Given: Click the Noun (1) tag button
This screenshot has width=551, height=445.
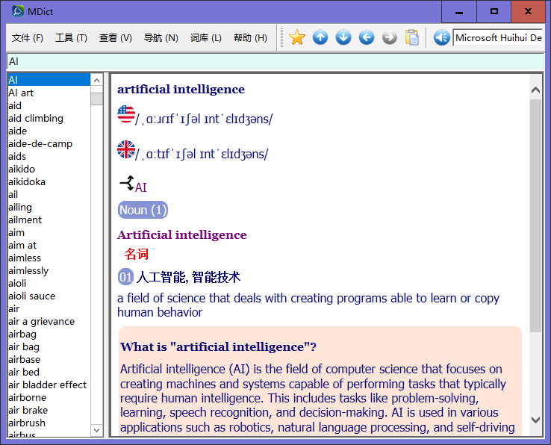Looking at the screenshot, I should (x=143, y=210).
